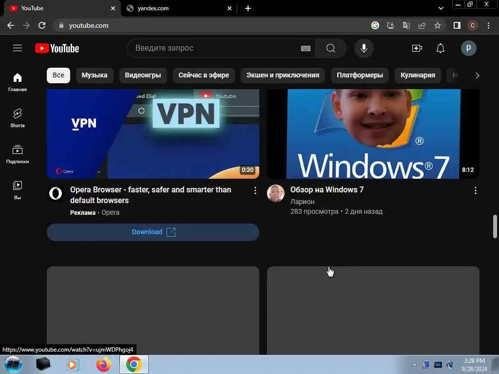The width and height of the screenshot is (499, 374).
Task: Select the Сейчас в эфире chip
Action: pos(204,75)
